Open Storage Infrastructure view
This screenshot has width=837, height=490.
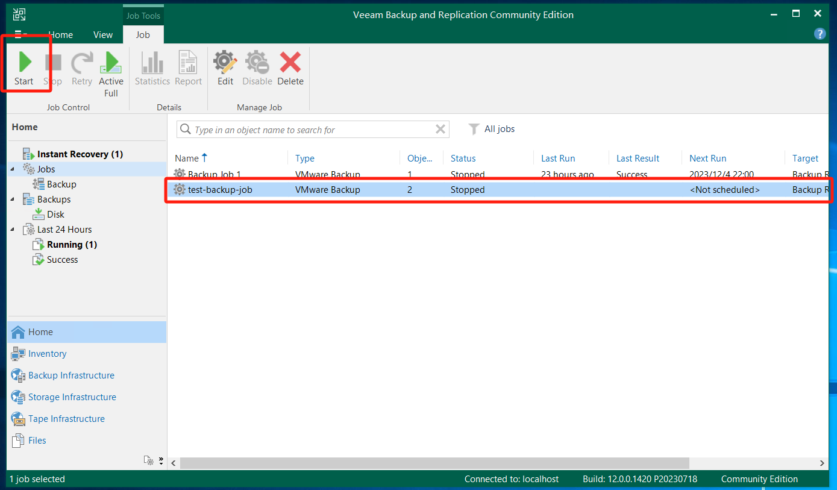[87, 397]
